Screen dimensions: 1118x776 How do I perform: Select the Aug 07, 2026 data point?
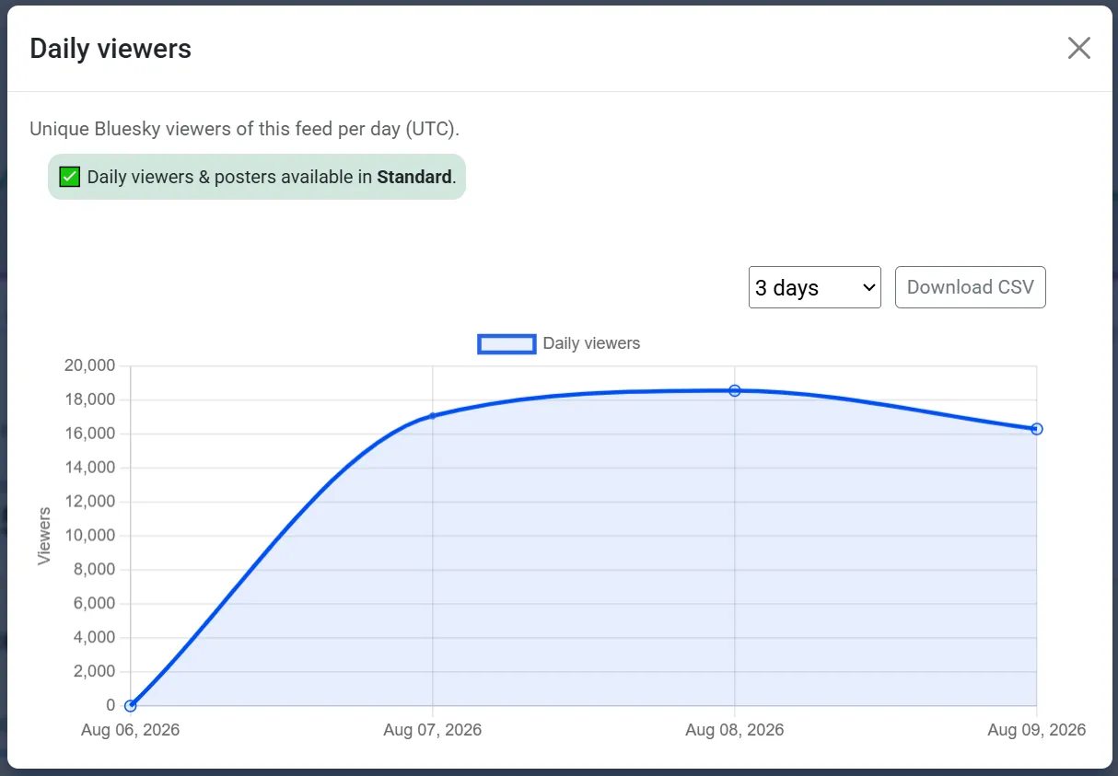point(433,416)
